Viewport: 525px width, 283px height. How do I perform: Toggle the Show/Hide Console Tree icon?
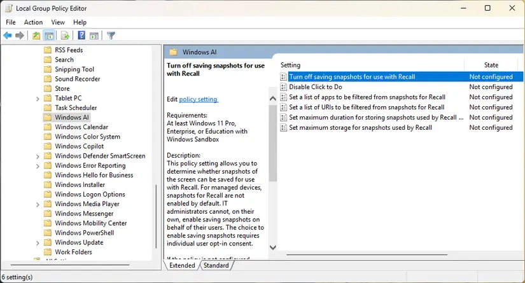[x=49, y=36]
